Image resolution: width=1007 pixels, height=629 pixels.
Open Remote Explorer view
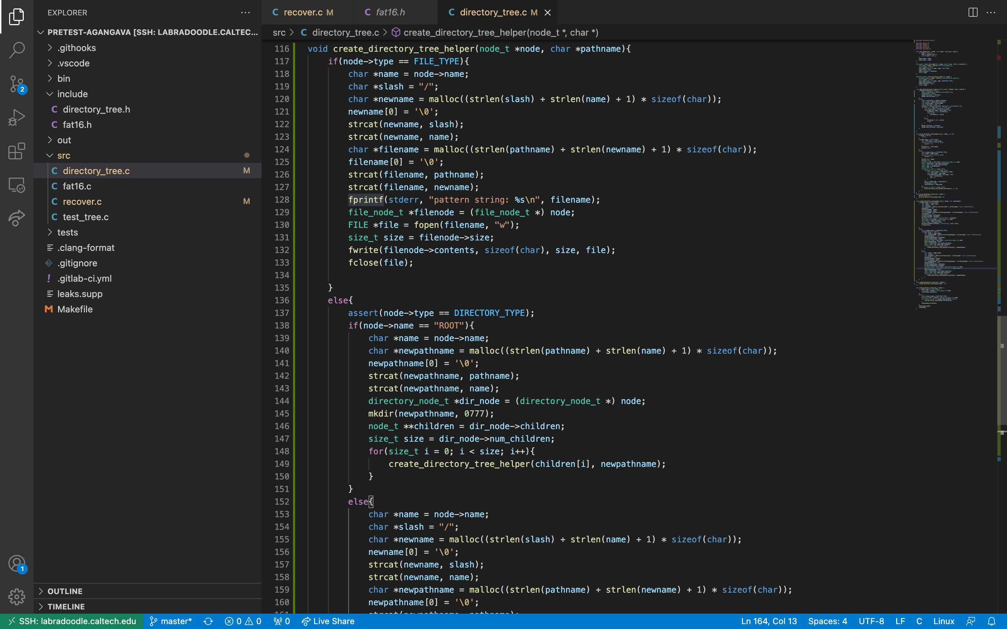17,185
